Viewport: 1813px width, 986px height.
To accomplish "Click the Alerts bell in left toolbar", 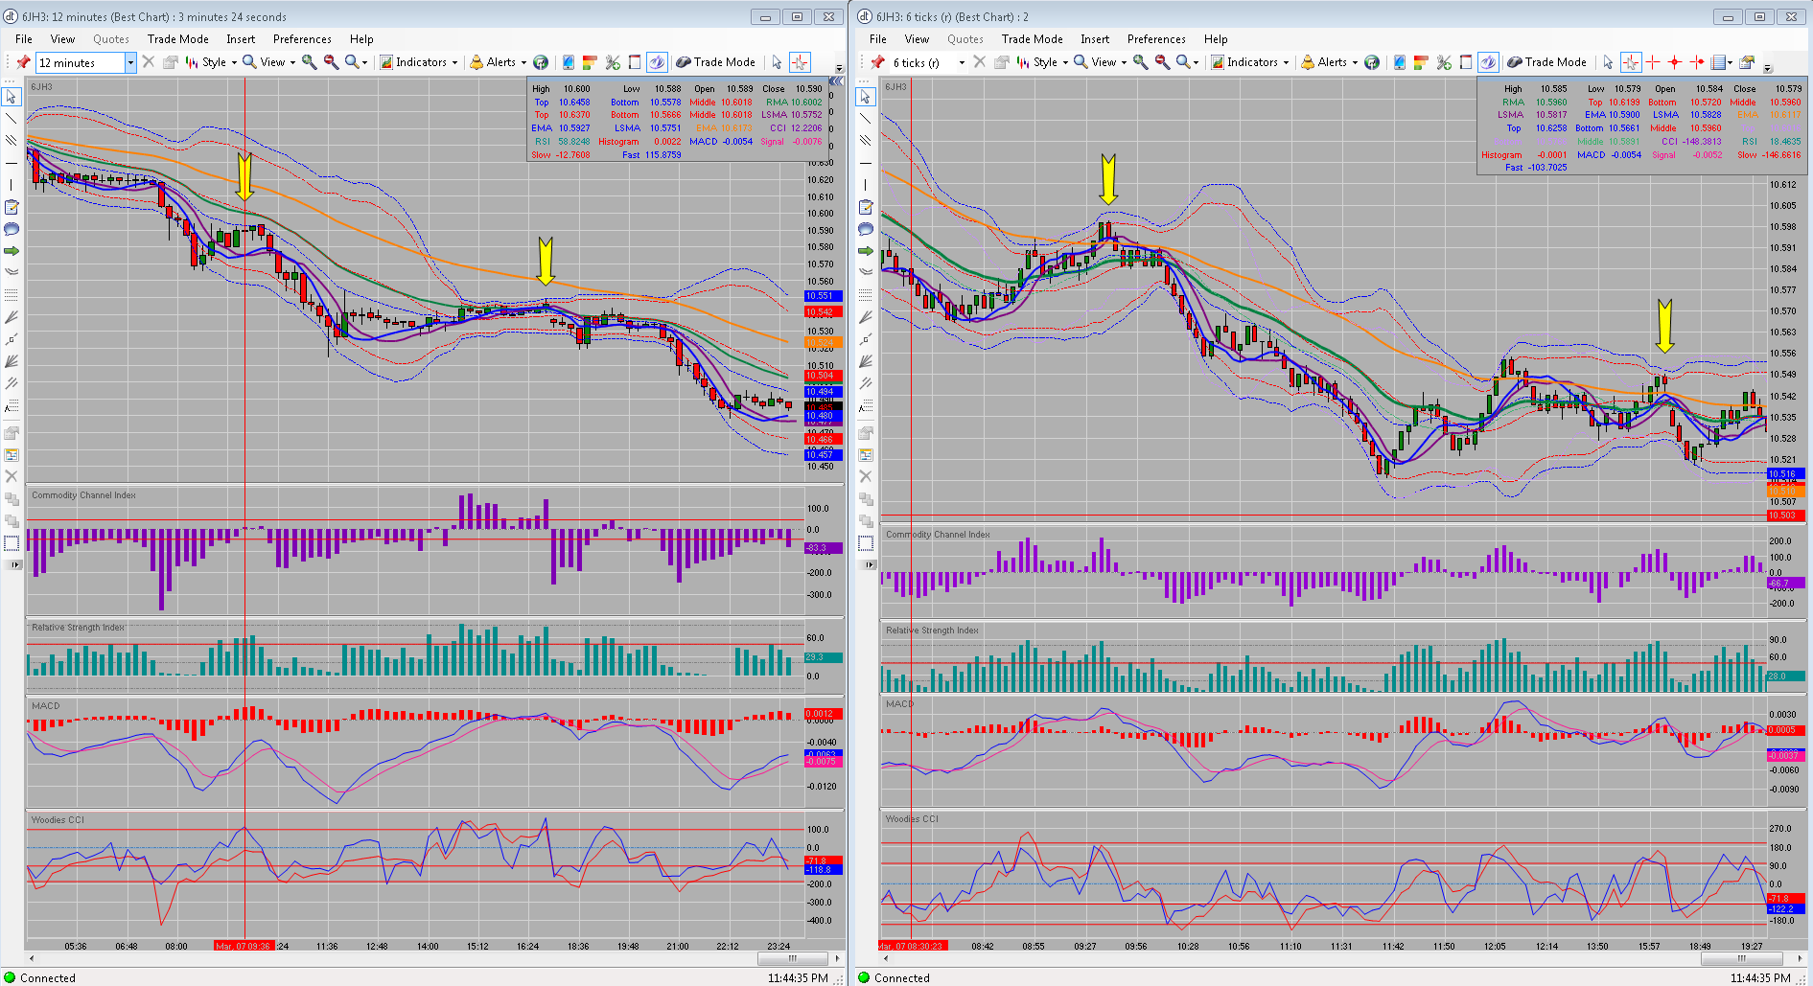I will point(476,62).
